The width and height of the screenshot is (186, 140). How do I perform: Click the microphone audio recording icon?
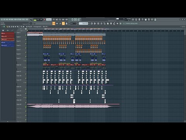pos(139,19)
